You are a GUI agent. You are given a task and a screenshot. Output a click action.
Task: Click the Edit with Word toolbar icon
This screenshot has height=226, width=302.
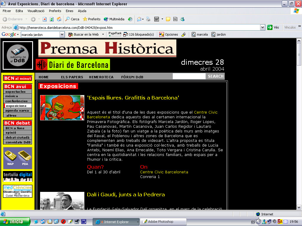[x=157, y=19]
